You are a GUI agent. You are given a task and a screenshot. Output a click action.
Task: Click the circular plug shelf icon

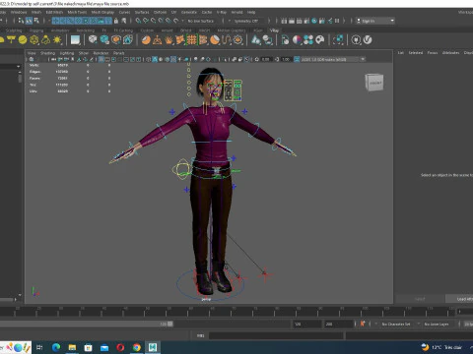pos(356,40)
